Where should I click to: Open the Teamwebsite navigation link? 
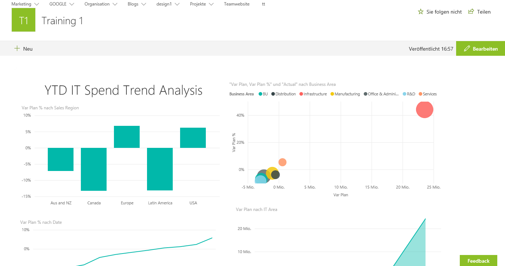236,4
